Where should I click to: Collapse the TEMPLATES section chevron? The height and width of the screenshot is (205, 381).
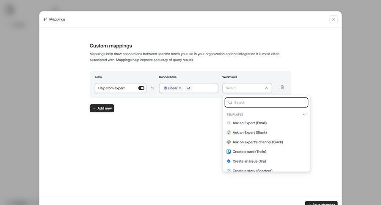[x=304, y=114]
